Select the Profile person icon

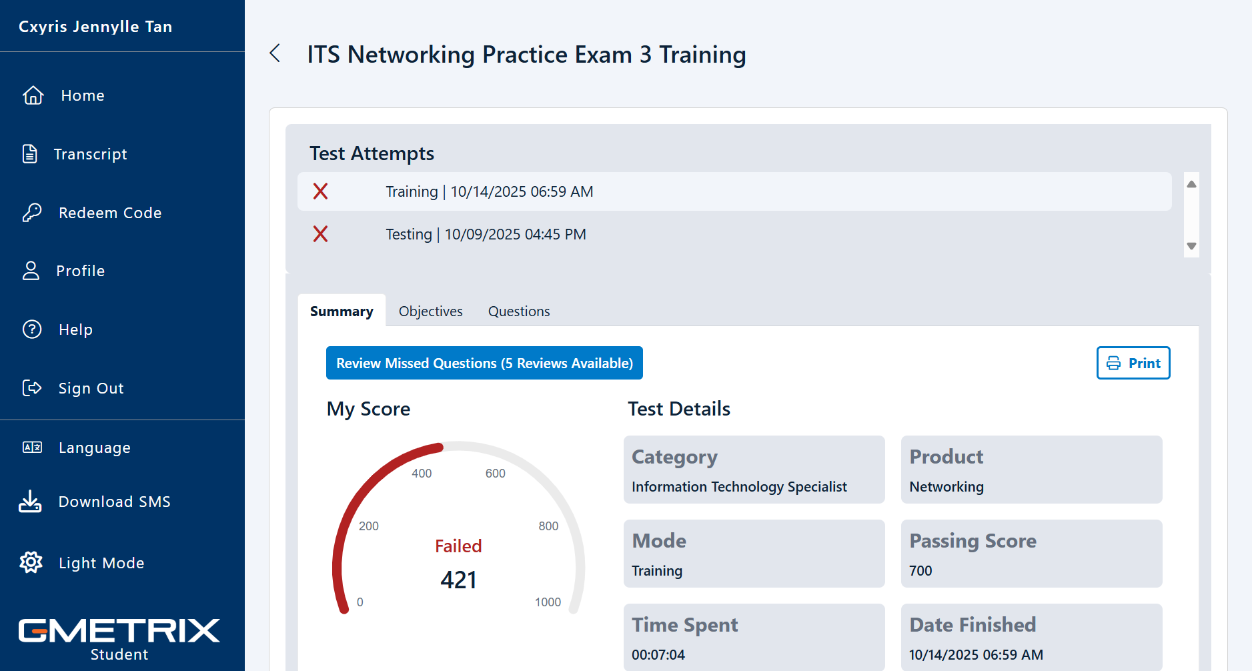tap(31, 271)
